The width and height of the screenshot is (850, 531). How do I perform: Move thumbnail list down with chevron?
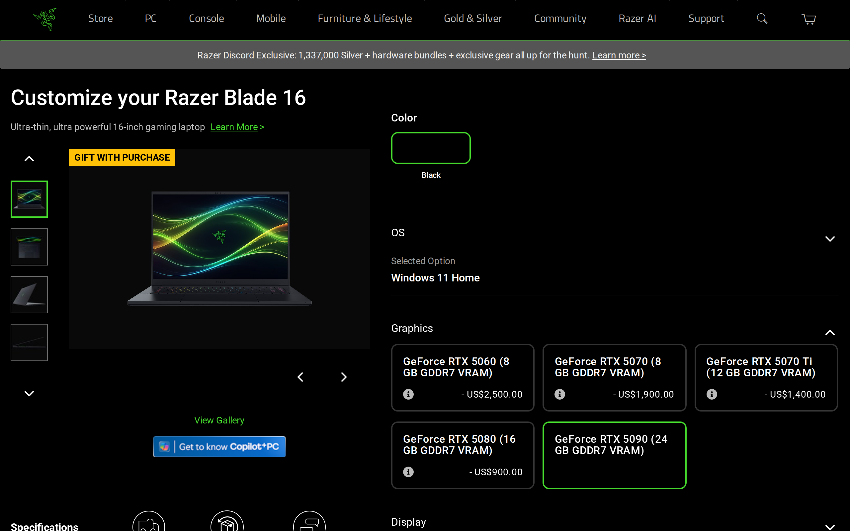(29, 393)
